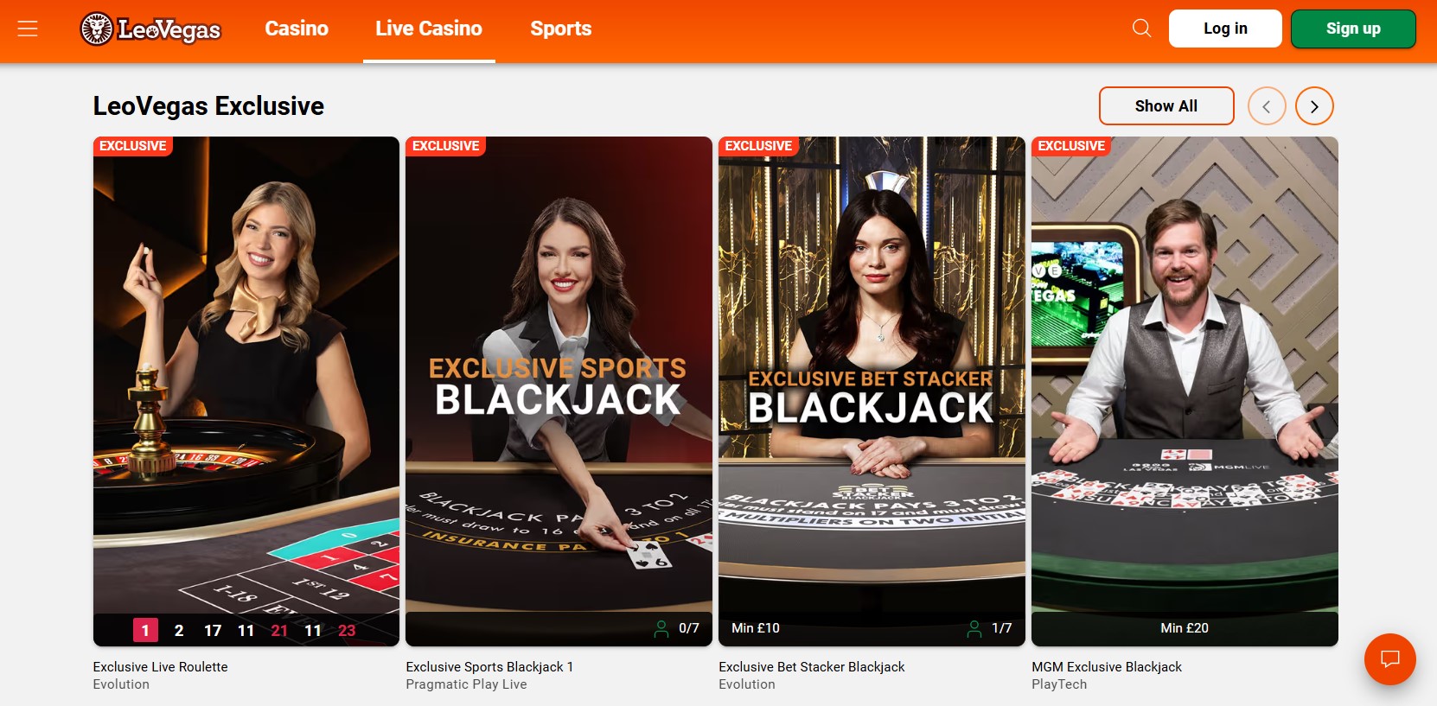
Task: Click the Min £20 label
Action: (x=1185, y=628)
